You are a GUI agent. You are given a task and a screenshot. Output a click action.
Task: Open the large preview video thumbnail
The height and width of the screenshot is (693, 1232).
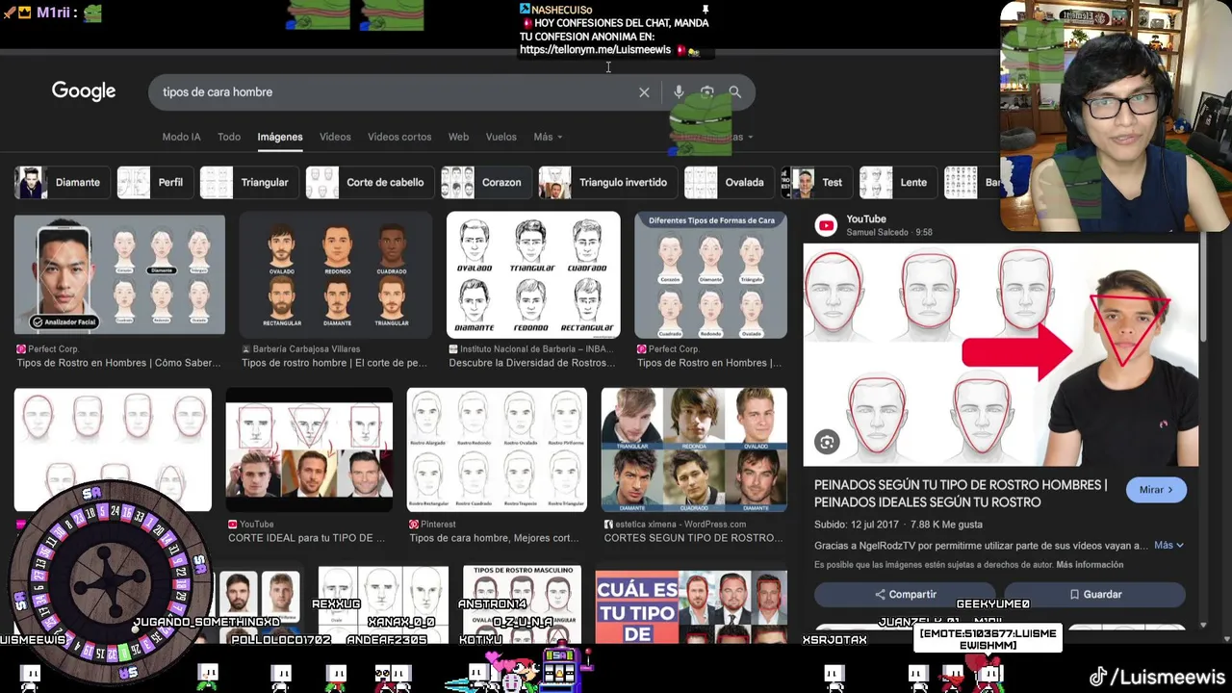(1001, 355)
